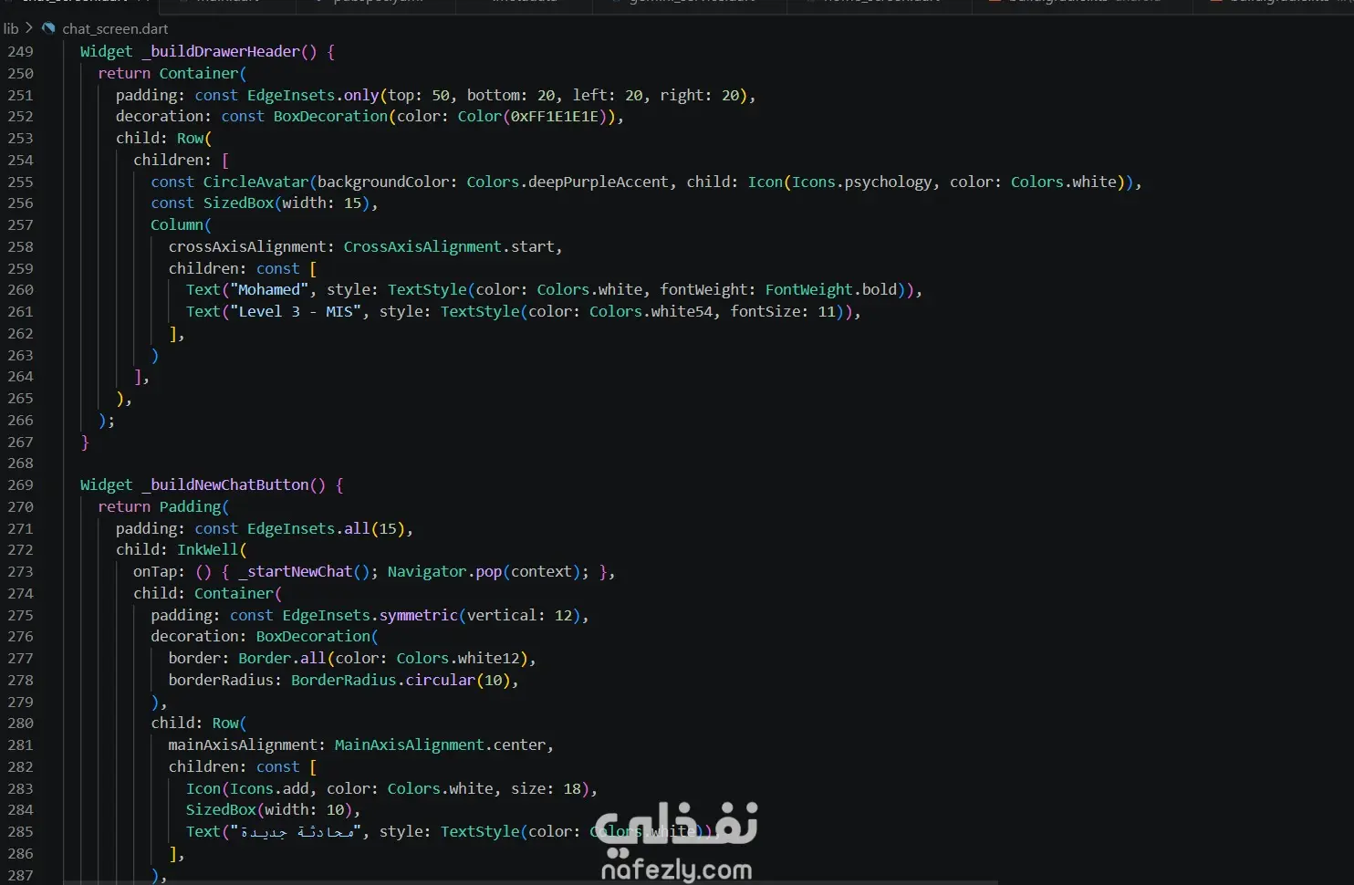Click Icons.psychology in the code

(861, 182)
